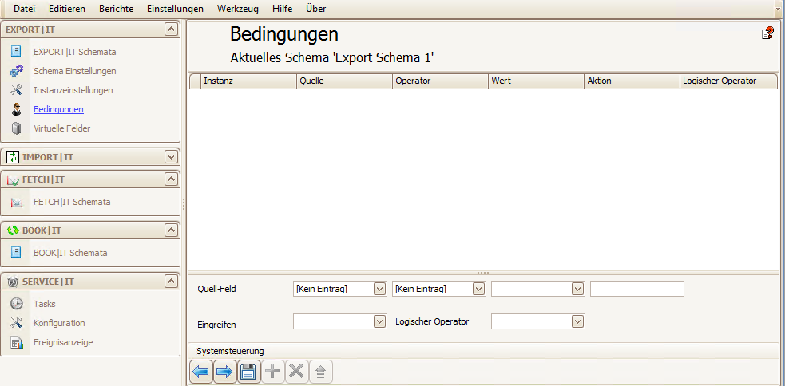Image resolution: width=785 pixels, height=386 pixels.
Task: Open the Einstellungen menu
Action: click(175, 9)
